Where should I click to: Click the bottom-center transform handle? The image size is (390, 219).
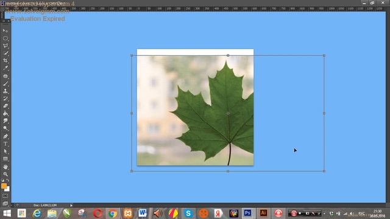point(228,171)
